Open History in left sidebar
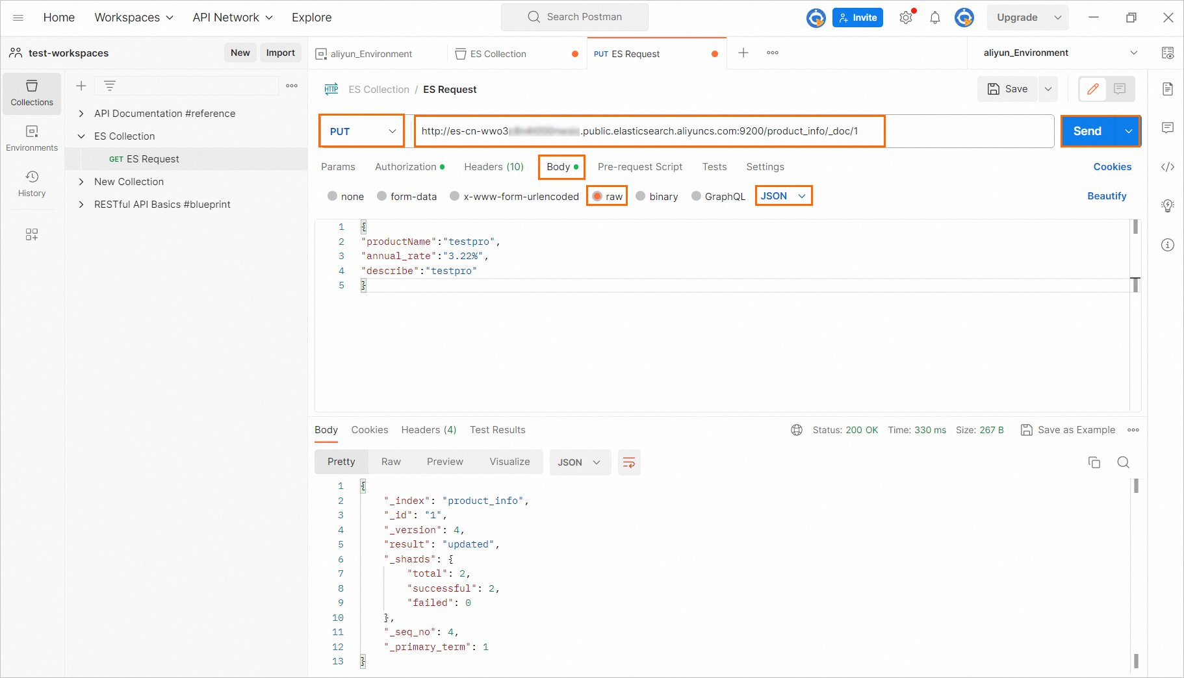Image resolution: width=1184 pixels, height=678 pixels. point(32,184)
